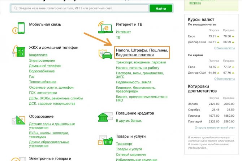
Task: Click the Найти search button
Action: click(x=161, y=9)
